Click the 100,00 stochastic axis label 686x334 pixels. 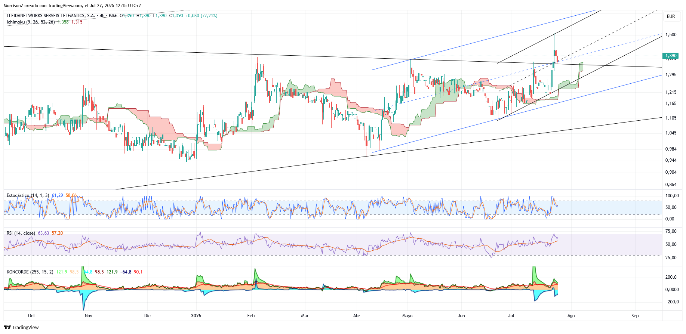[672, 196]
